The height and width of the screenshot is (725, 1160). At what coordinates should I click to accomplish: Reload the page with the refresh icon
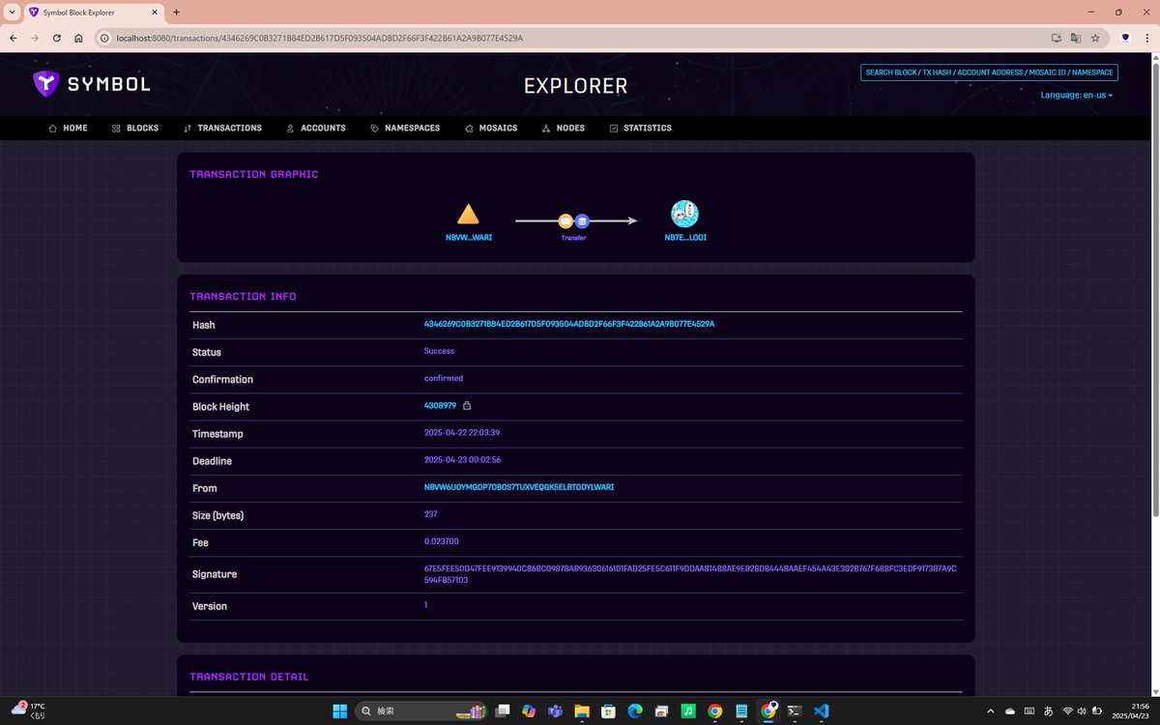57,38
